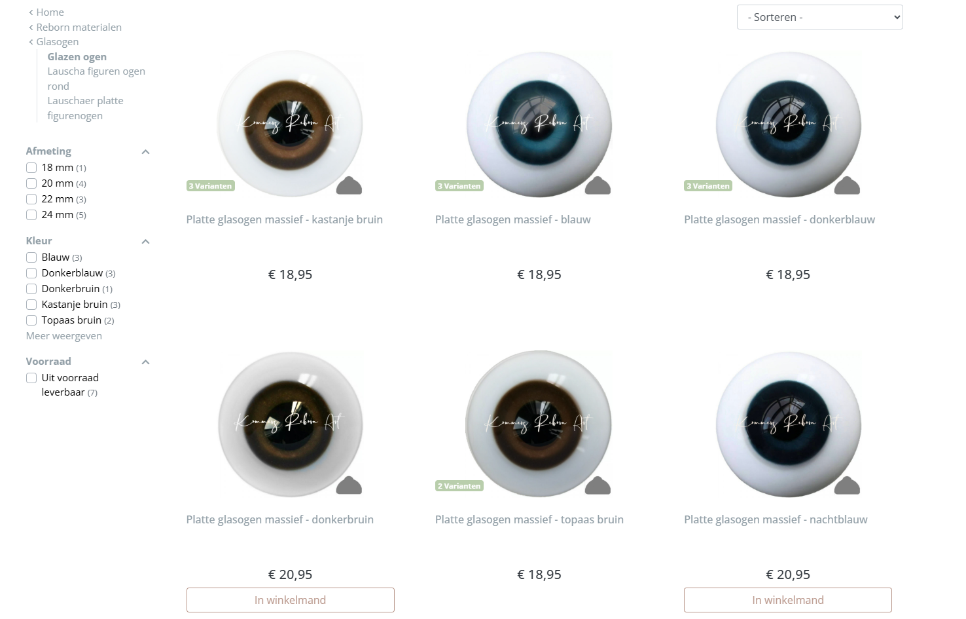The width and height of the screenshot is (966, 619).
Task: Add donkerbruin glass eyes to winkelmand
Action: pos(290,600)
